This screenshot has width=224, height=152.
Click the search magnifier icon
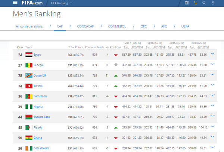pyautogui.click(x=204, y=3)
